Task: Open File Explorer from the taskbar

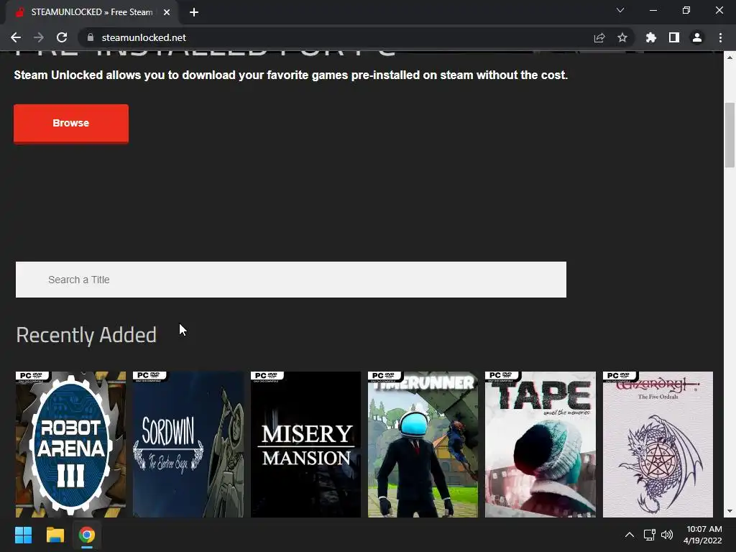Action: [x=55, y=535]
